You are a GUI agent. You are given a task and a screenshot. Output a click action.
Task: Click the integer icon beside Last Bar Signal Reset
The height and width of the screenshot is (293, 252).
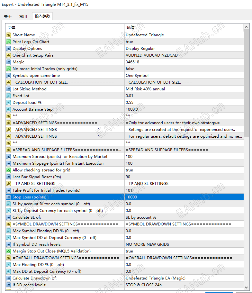coord(9,177)
